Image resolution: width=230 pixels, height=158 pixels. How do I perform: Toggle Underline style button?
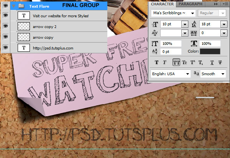point(212,63)
